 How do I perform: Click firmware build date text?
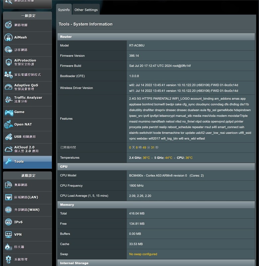click(160, 66)
